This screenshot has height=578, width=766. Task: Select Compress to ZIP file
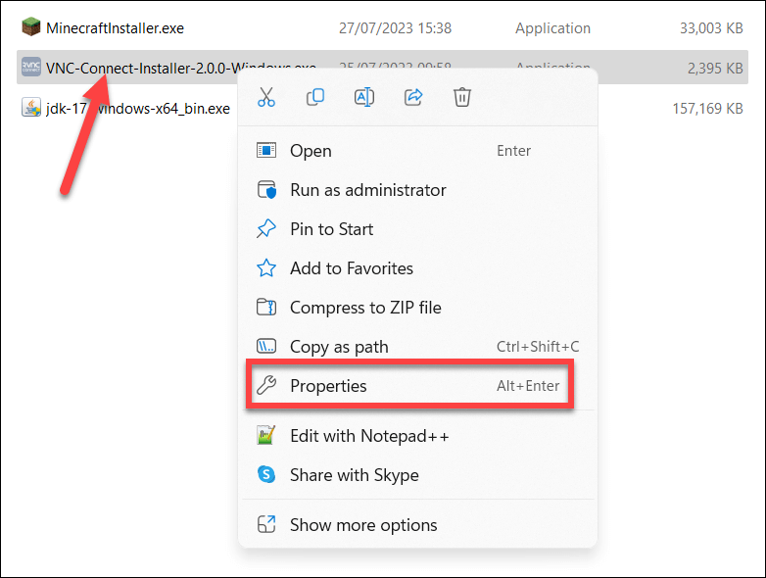point(365,308)
